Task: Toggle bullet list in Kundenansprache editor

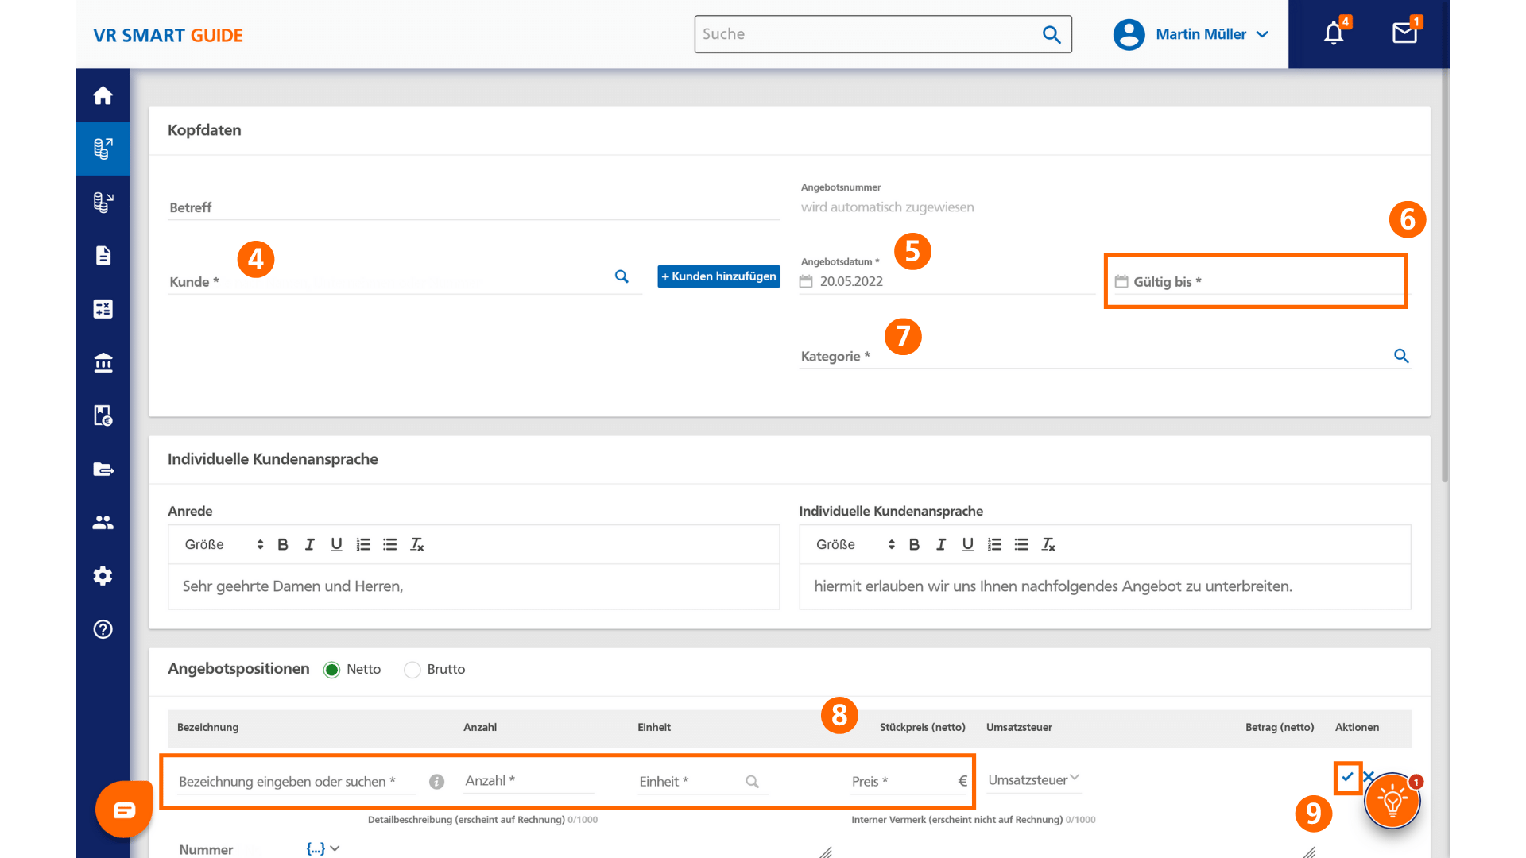Action: [1021, 544]
